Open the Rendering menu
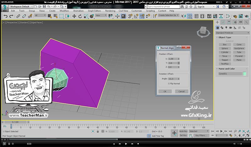Viewport: 251px width, 147px height. coord(110,11)
